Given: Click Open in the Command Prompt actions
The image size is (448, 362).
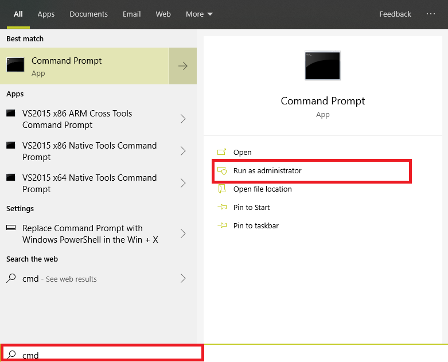Looking at the screenshot, I should (x=242, y=153).
